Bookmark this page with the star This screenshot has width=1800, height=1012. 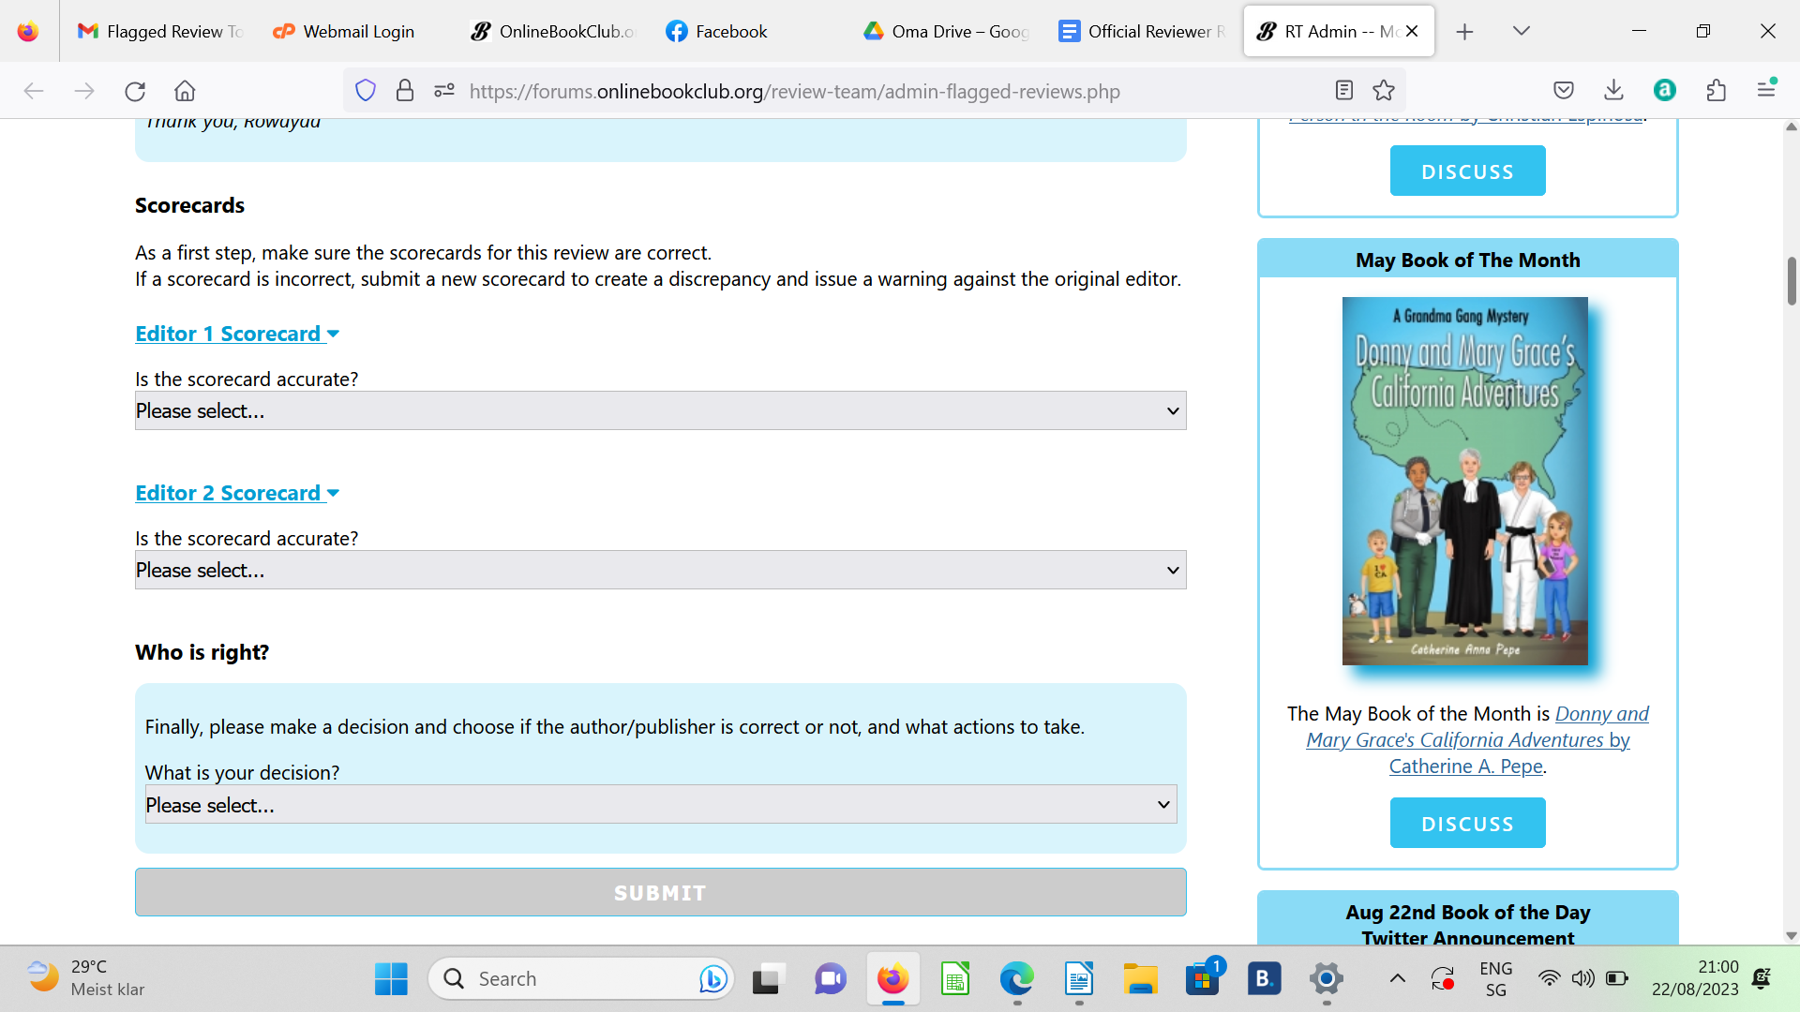pyautogui.click(x=1384, y=91)
